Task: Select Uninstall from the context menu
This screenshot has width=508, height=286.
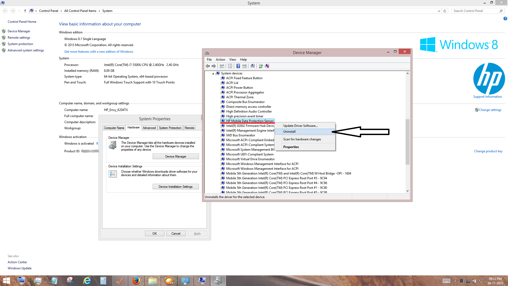Action: [289, 132]
